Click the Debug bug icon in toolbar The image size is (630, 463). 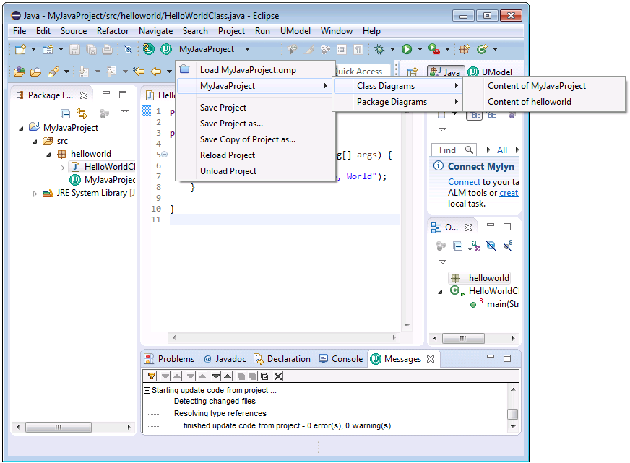pos(379,49)
